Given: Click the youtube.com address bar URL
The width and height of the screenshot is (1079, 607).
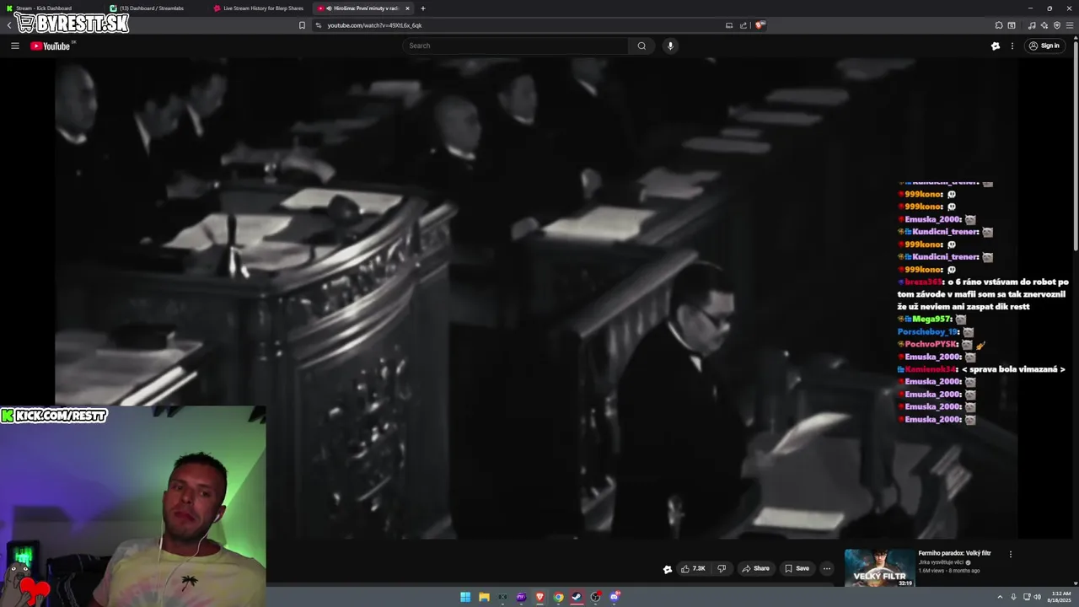Looking at the screenshot, I should 374,25.
